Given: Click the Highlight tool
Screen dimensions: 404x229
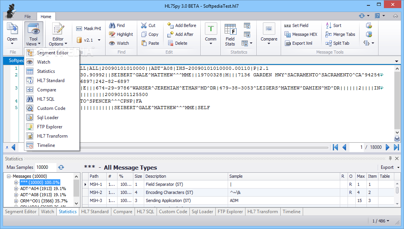Looking at the screenshot, I should (x=121, y=34).
